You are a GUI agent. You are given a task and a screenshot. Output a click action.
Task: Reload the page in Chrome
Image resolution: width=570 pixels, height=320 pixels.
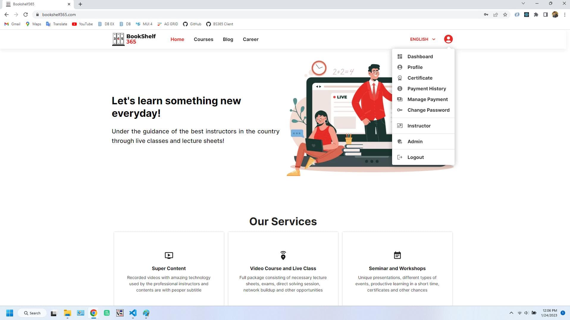point(26,15)
